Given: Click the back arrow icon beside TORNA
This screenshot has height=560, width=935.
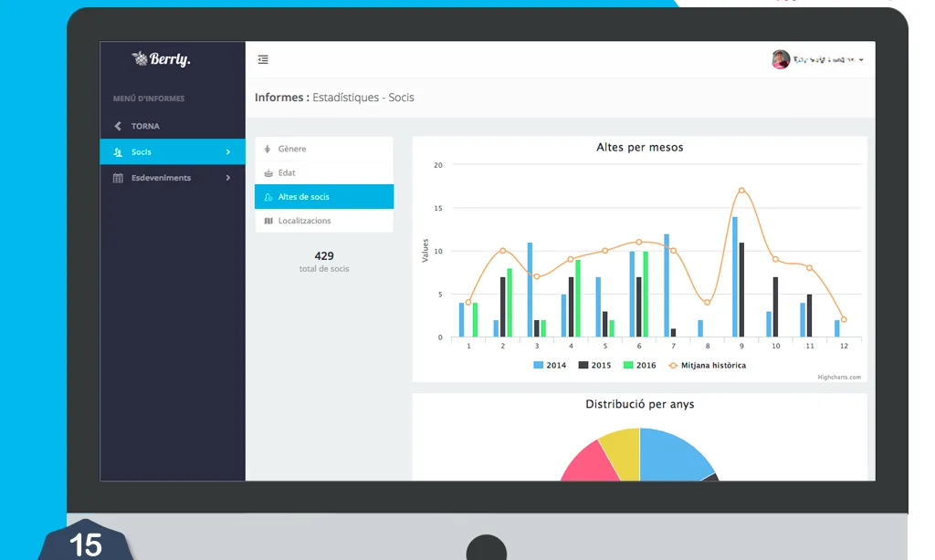Looking at the screenshot, I should [x=118, y=126].
